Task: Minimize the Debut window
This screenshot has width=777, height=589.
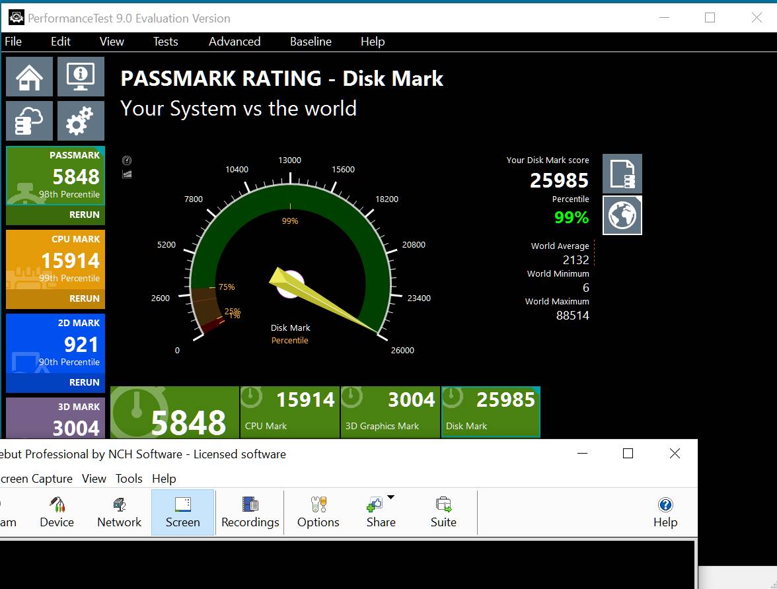Action: click(x=582, y=453)
